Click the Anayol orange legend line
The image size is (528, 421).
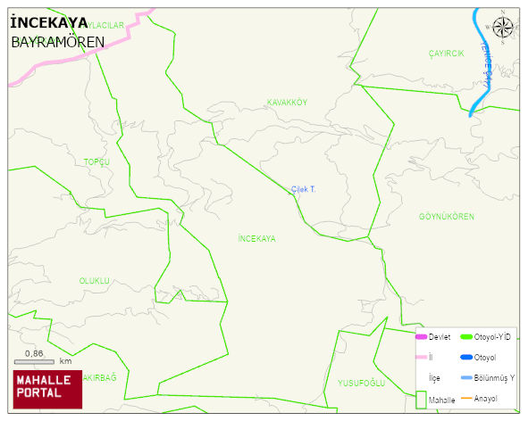coord(466,398)
